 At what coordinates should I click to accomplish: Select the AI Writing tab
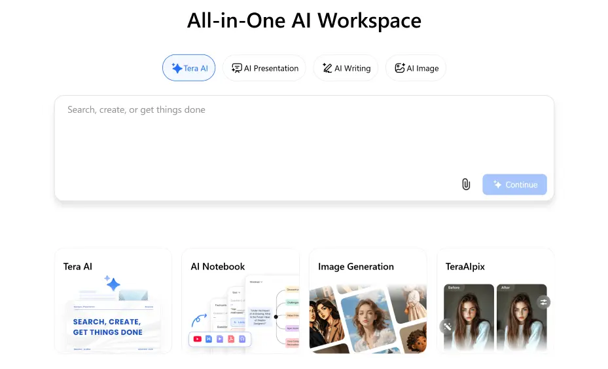tap(346, 68)
